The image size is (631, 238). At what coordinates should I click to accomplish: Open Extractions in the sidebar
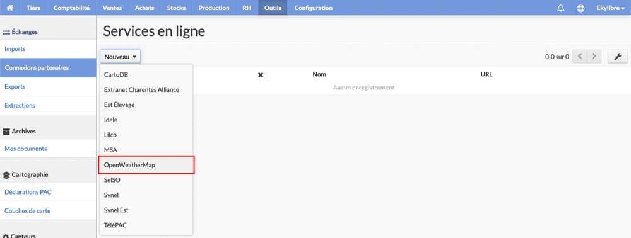tap(48, 106)
